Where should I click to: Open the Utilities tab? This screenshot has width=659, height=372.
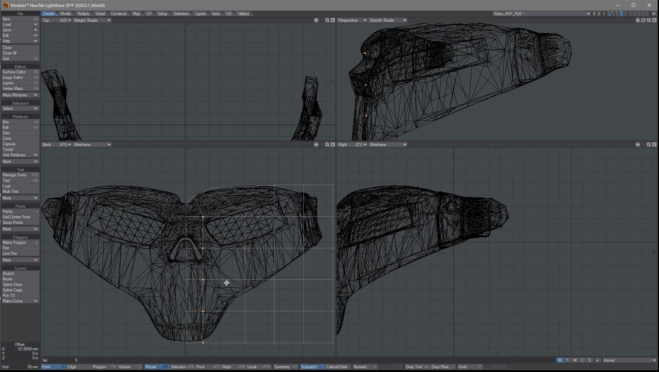243,14
